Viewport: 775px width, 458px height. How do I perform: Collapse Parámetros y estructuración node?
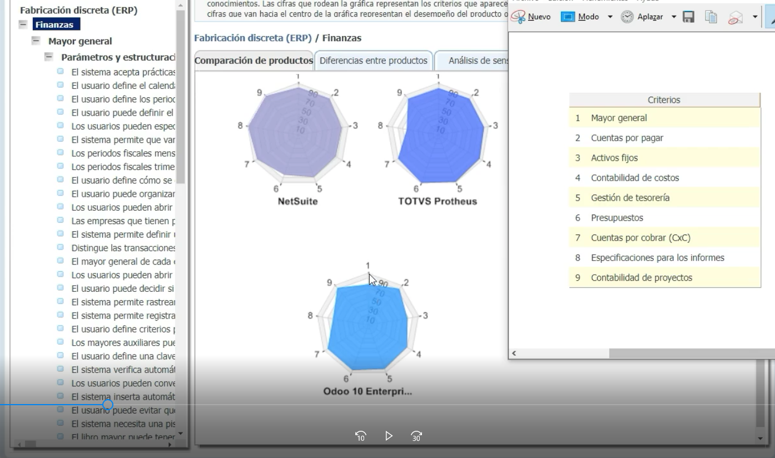pos(49,57)
